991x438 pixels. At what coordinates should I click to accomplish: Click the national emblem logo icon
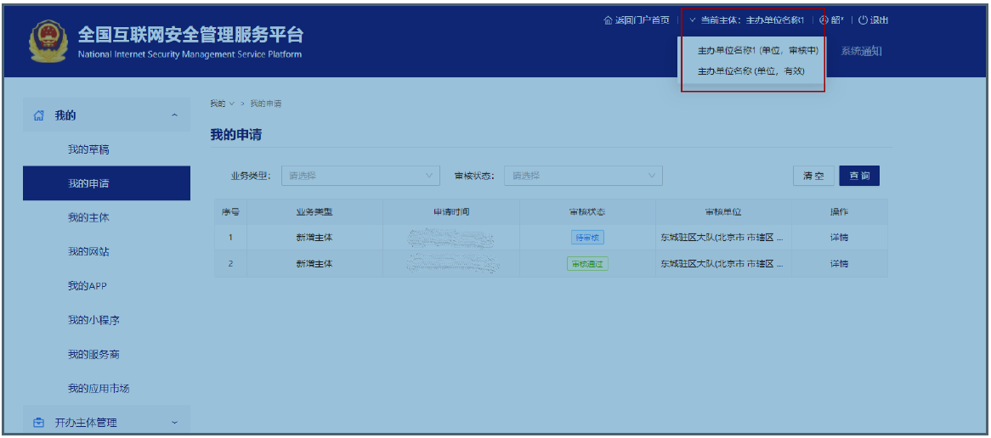point(47,42)
